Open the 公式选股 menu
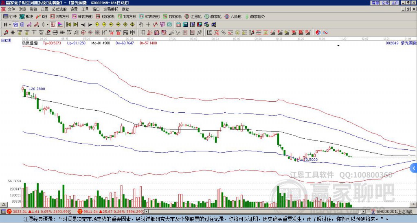 point(59,9)
